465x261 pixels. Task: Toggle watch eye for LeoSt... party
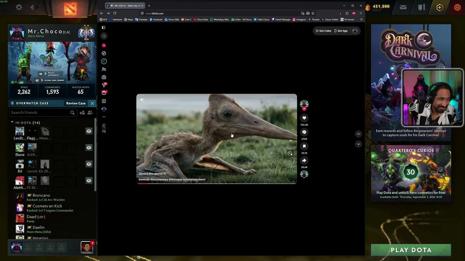tap(89, 131)
